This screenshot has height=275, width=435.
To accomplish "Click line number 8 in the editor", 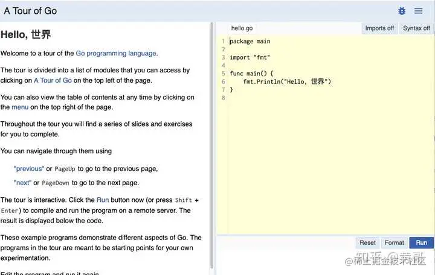I will (x=224, y=98).
